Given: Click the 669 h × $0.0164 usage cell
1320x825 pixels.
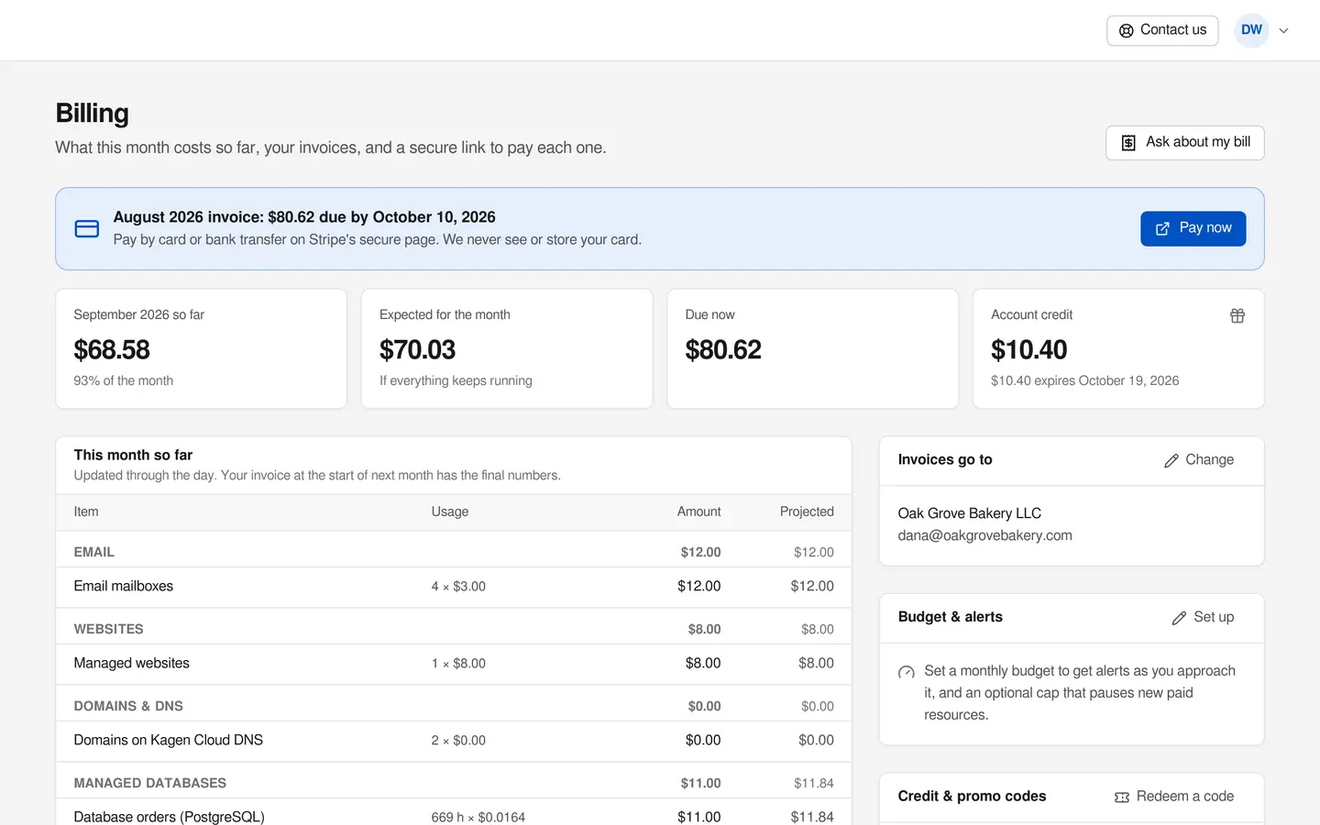Looking at the screenshot, I should [478, 817].
